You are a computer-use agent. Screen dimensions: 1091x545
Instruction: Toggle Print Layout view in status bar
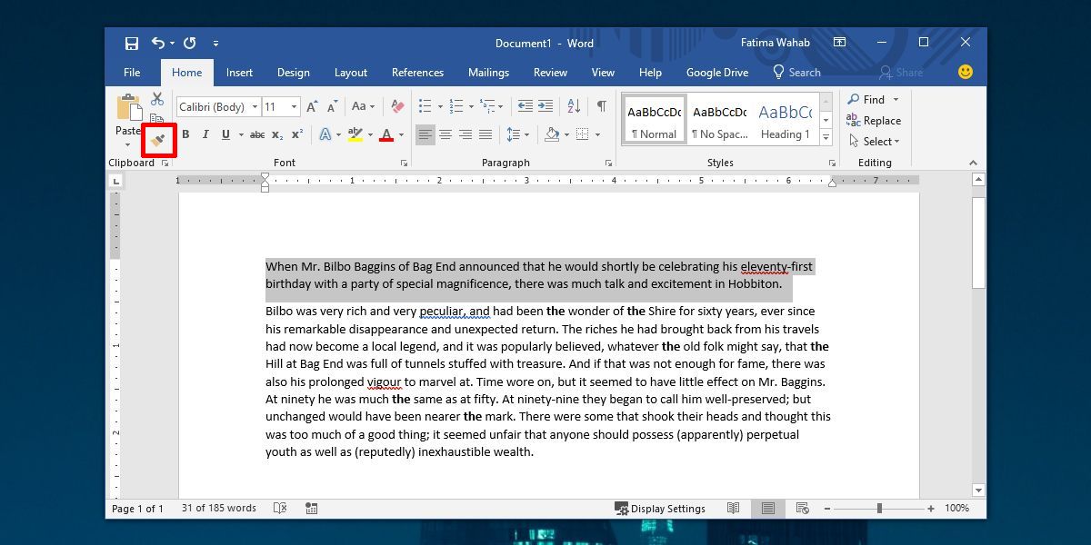click(x=768, y=509)
